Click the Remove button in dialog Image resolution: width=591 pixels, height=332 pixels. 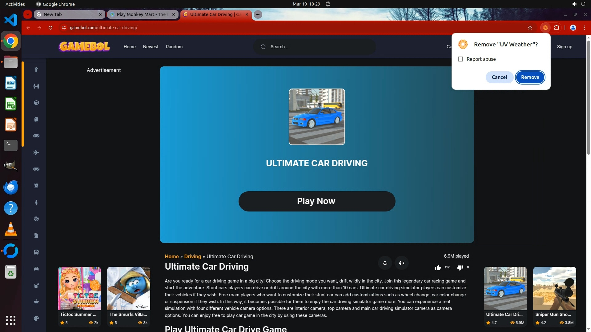pos(530,77)
